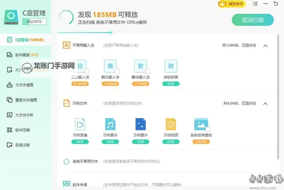Click the 软件专清 row label
284x190 pixels.
[x=80, y=185]
